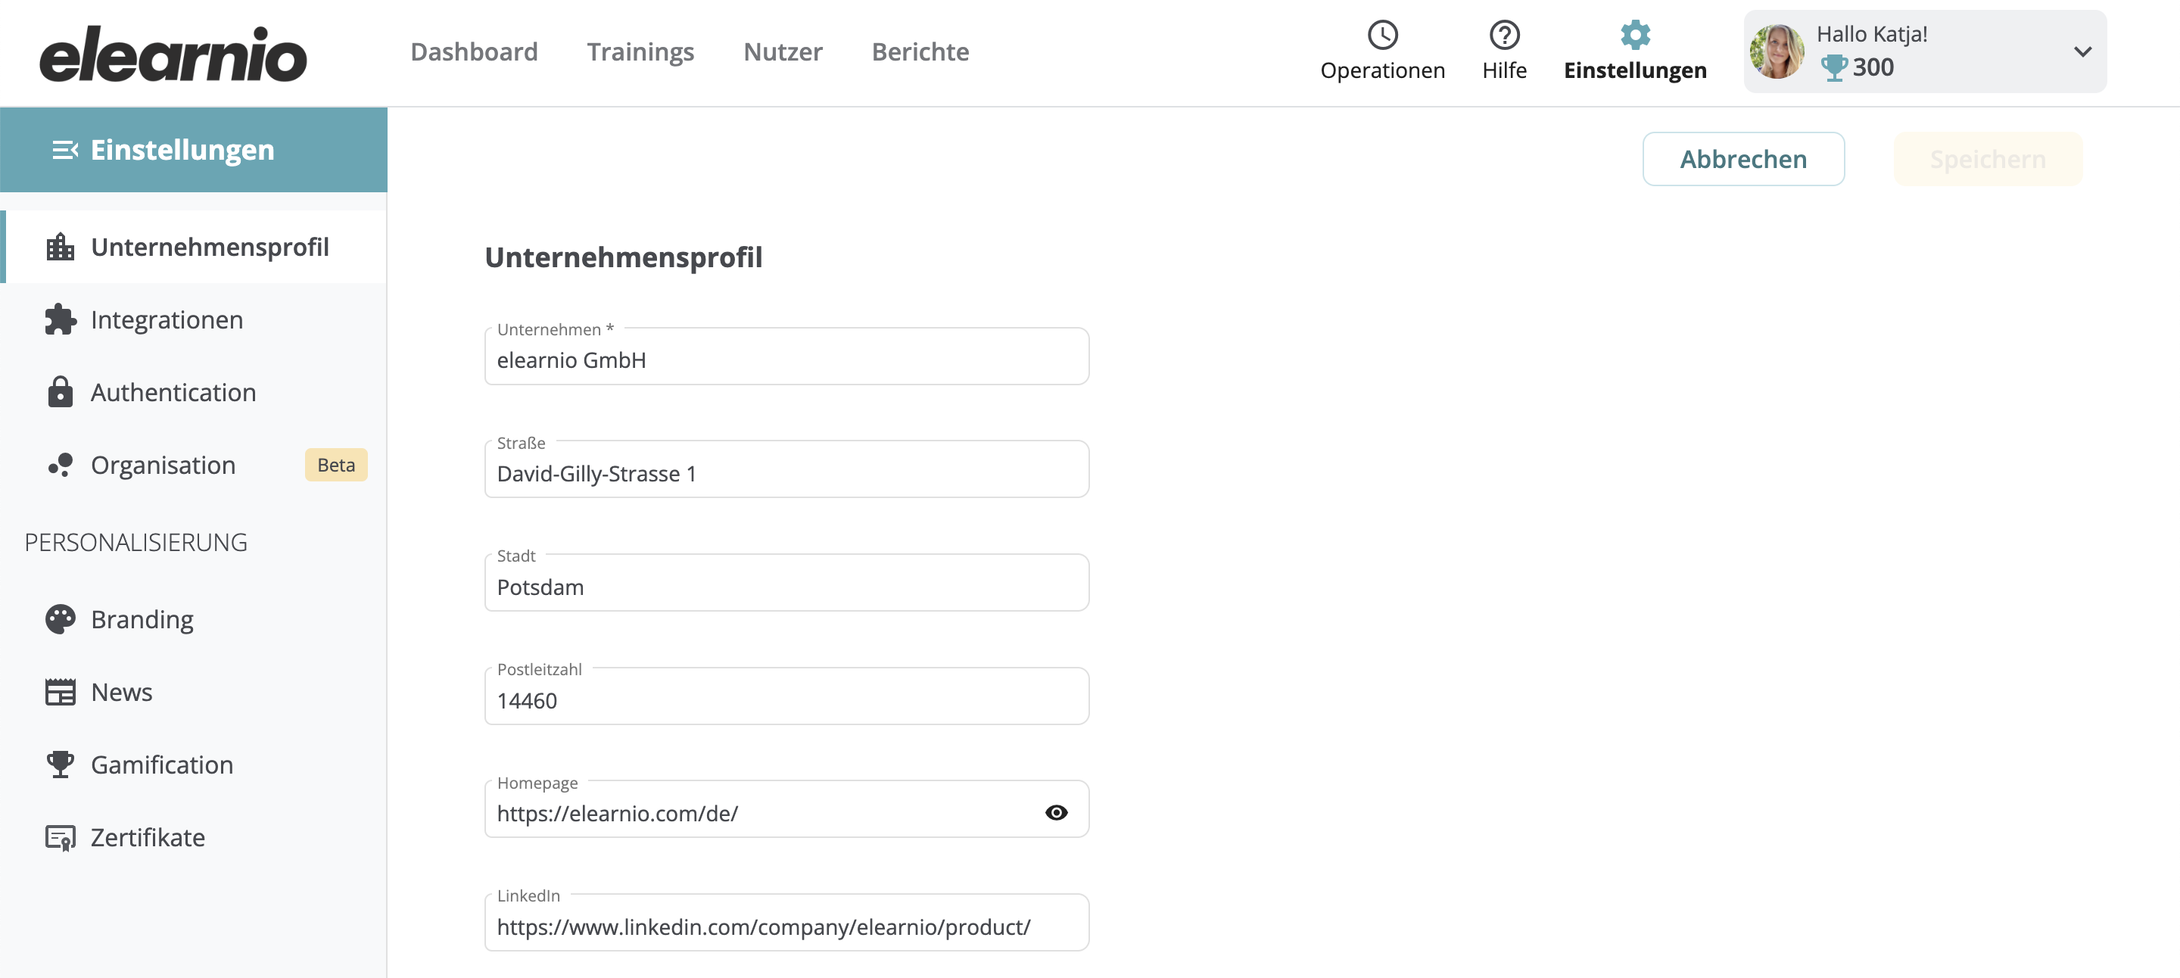Image resolution: width=2180 pixels, height=978 pixels.
Task: Focus the Stadt input field
Action: [x=786, y=583]
